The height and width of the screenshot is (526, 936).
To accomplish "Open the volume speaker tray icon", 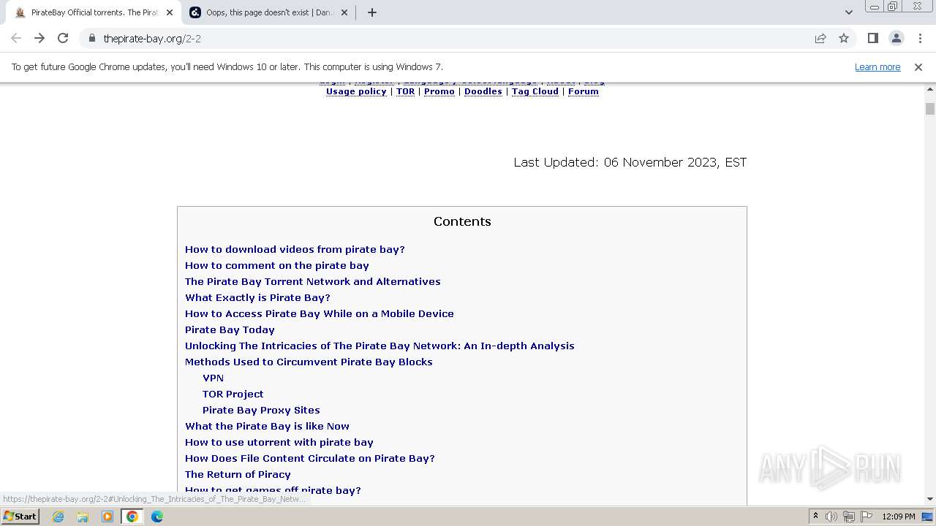I will pos(831,517).
